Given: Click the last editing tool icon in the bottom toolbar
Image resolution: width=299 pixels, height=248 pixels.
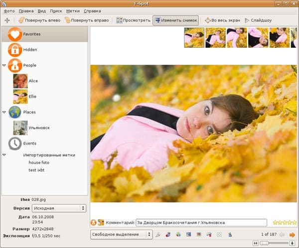Looking at the screenshot, I should [x=230, y=234].
